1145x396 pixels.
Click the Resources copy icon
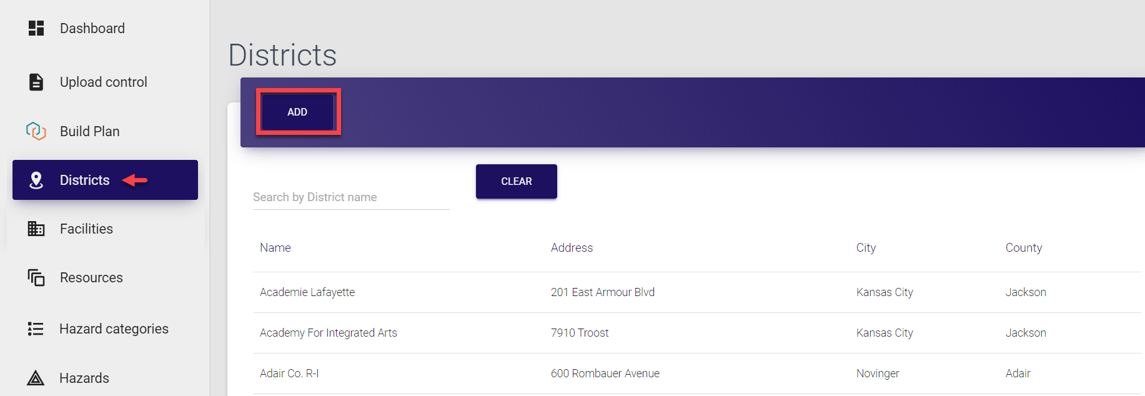tap(36, 277)
